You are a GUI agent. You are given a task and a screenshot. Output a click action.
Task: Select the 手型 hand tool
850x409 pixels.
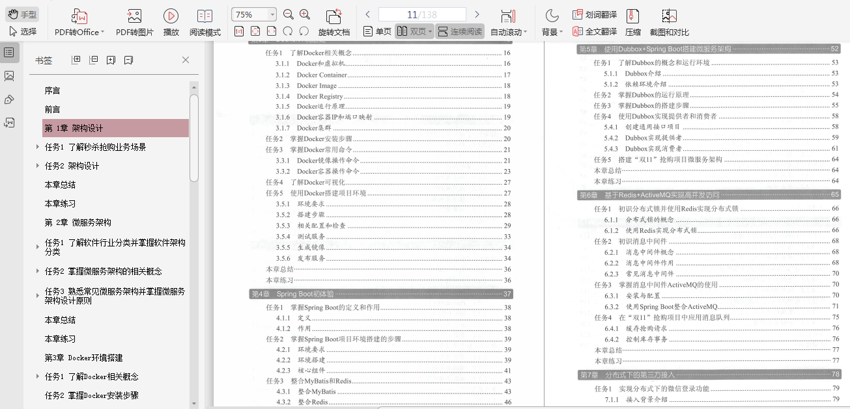[22, 14]
